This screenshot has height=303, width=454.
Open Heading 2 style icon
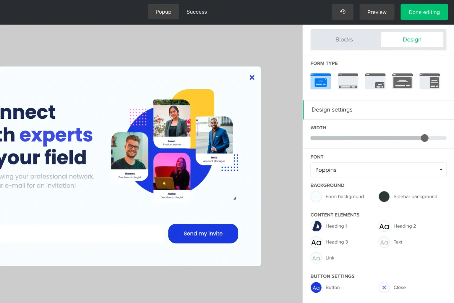click(x=384, y=226)
